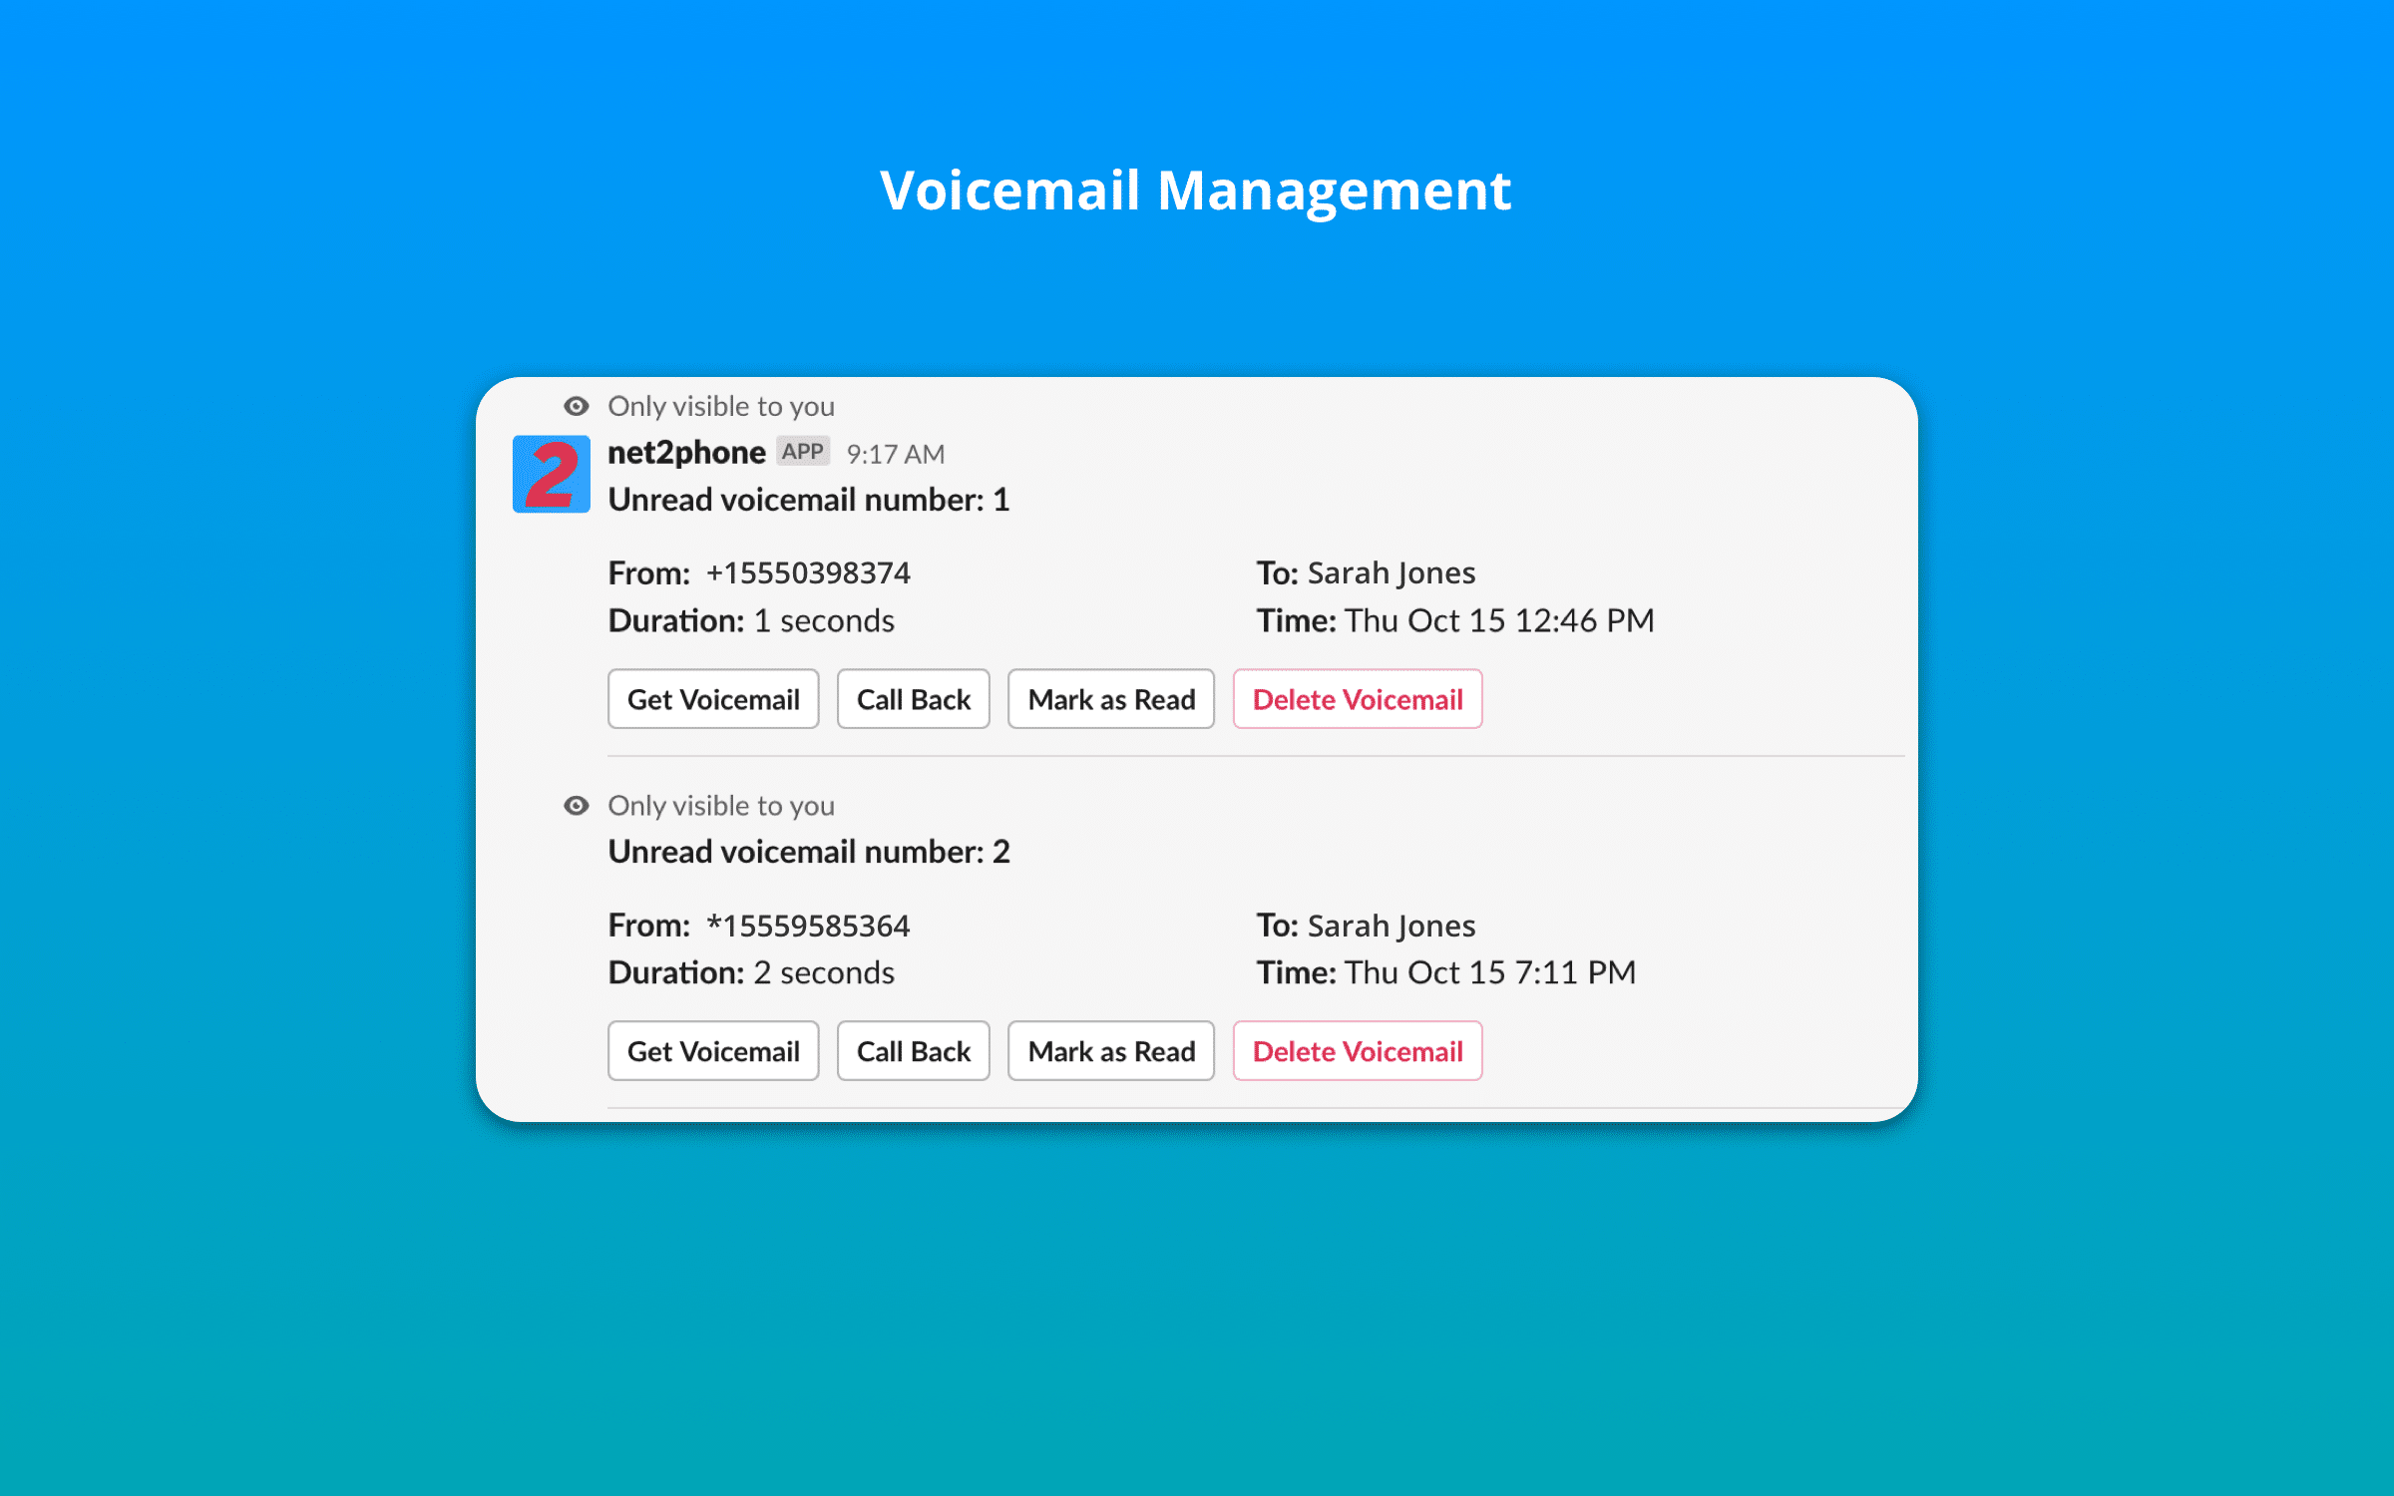Image resolution: width=2394 pixels, height=1496 pixels.
Task: Click Mark as Read for voicemail 2
Action: (x=1110, y=1049)
